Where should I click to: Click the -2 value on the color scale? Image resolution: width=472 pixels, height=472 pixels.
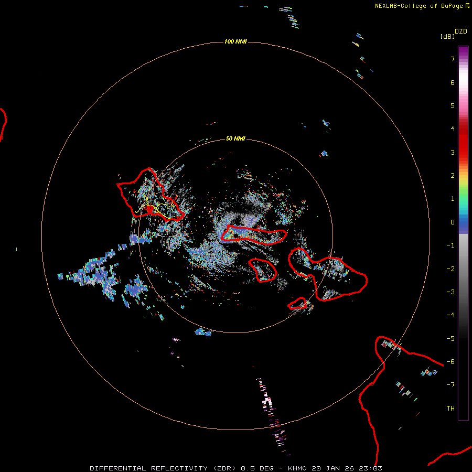point(450,269)
